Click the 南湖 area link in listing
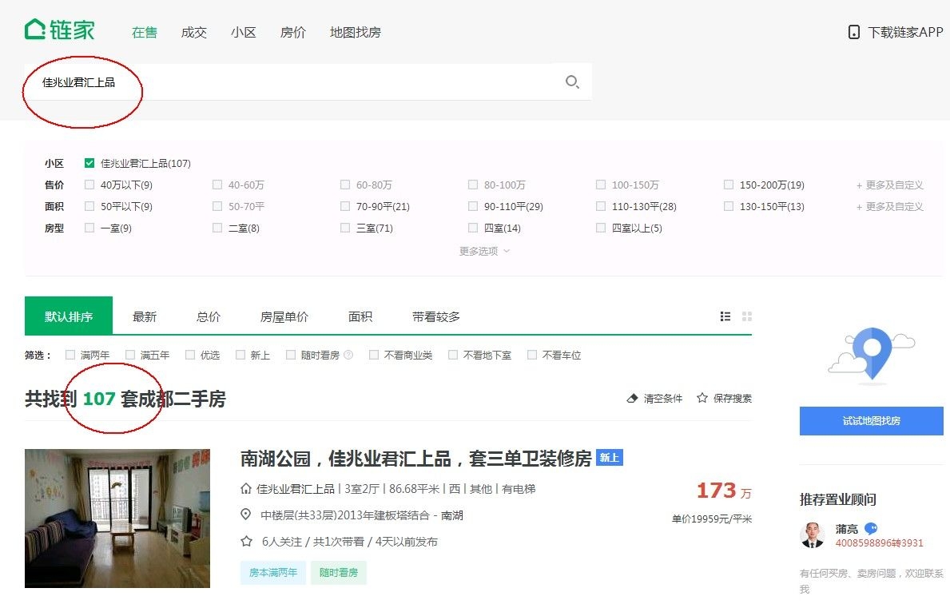 click(x=452, y=515)
